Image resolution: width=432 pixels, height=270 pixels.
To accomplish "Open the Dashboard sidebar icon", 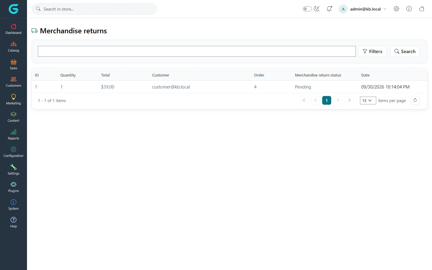I will pos(13,29).
